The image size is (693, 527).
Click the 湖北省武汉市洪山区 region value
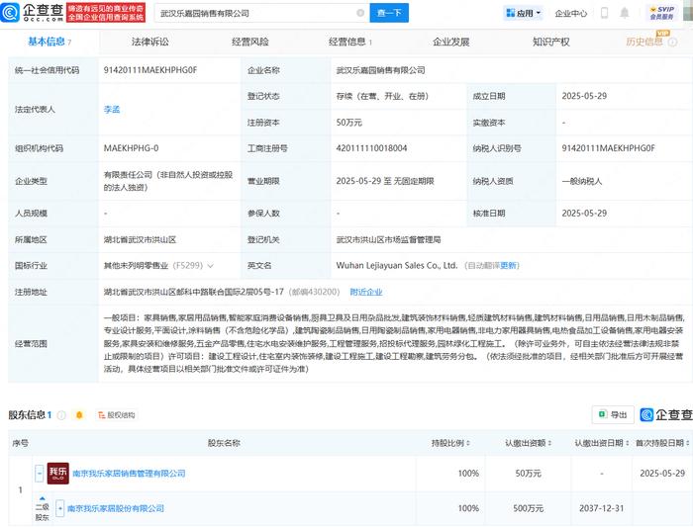tap(140, 239)
